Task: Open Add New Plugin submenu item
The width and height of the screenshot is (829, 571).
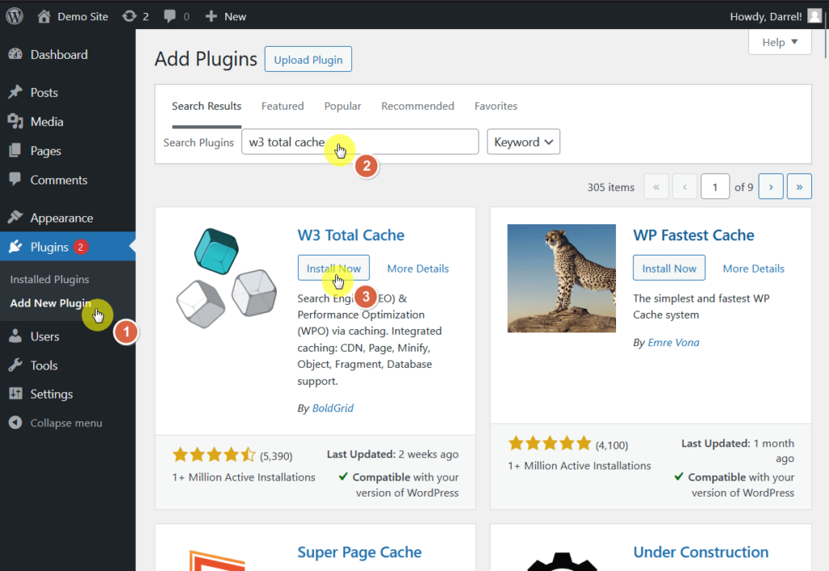Action: pos(50,302)
